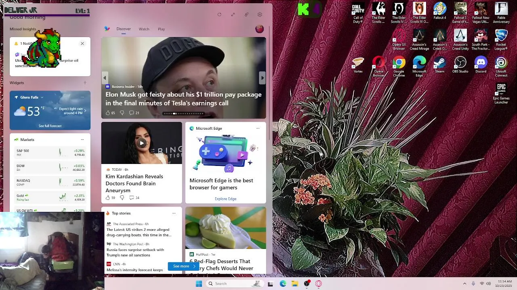Expand widgets board to full view
The width and height of the screenshot is (517, 290).
(x=233, y=14)
